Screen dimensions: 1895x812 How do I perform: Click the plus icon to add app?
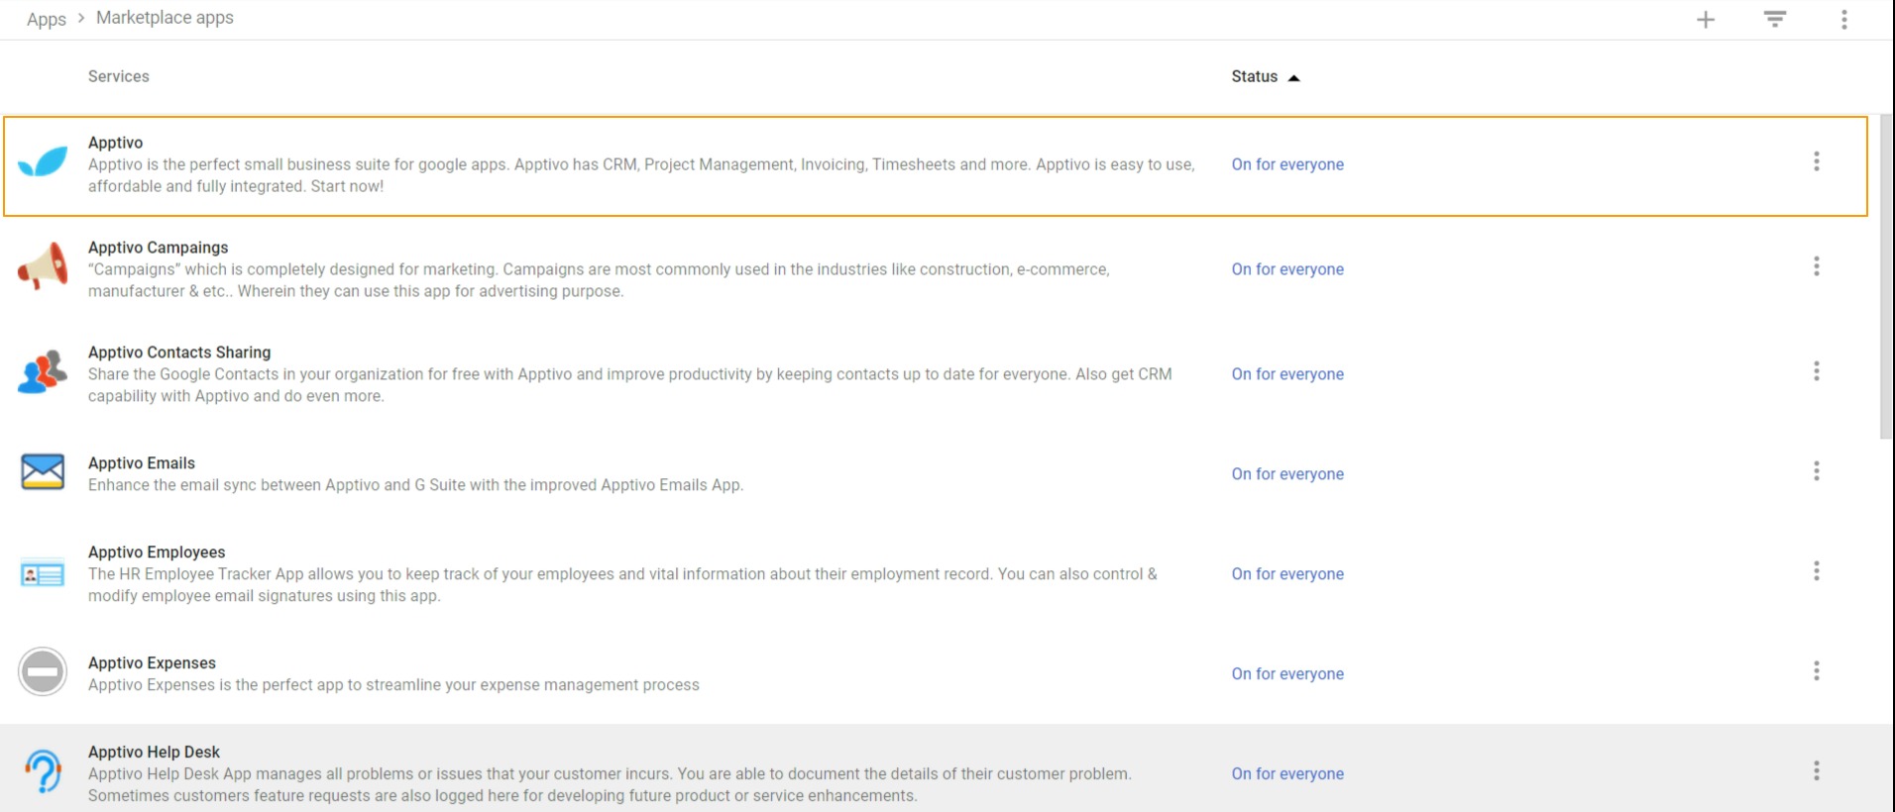(x=1705, y=20)
